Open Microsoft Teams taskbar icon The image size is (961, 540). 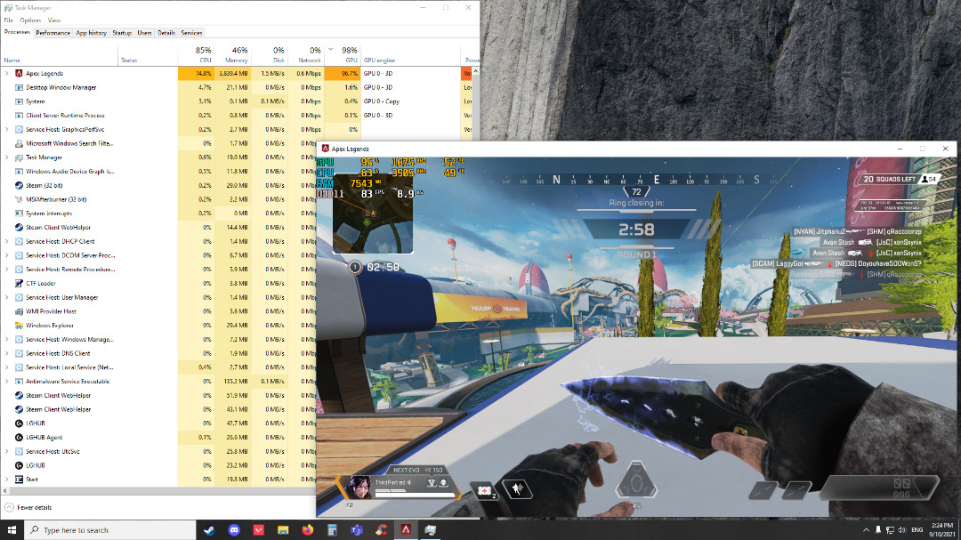tap(356, 530)
